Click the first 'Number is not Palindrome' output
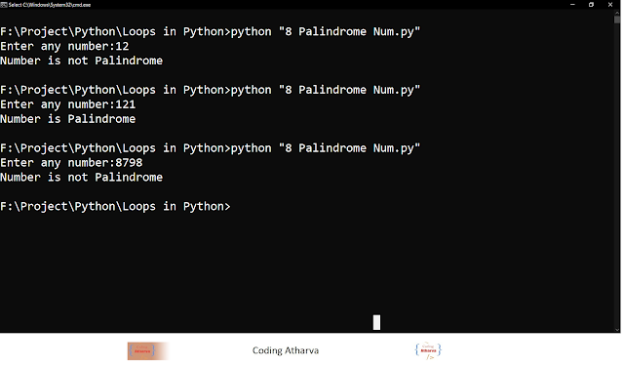Image resolution: width=624 pixels, height=367 pixels. click(82, 61)
